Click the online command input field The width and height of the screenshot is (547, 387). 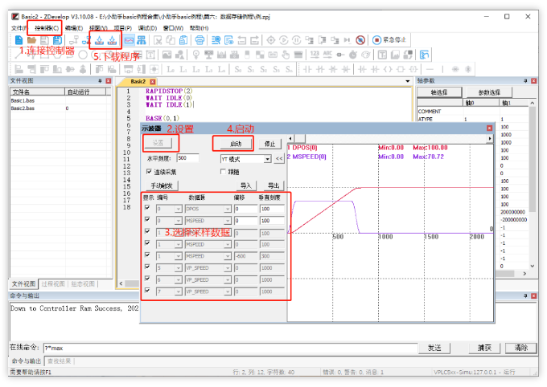click(x=230, y=348)
